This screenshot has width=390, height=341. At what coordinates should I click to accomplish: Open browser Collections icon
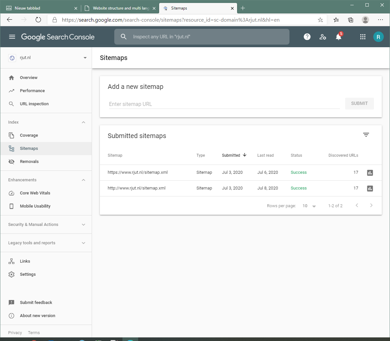(x=350, y=20)
